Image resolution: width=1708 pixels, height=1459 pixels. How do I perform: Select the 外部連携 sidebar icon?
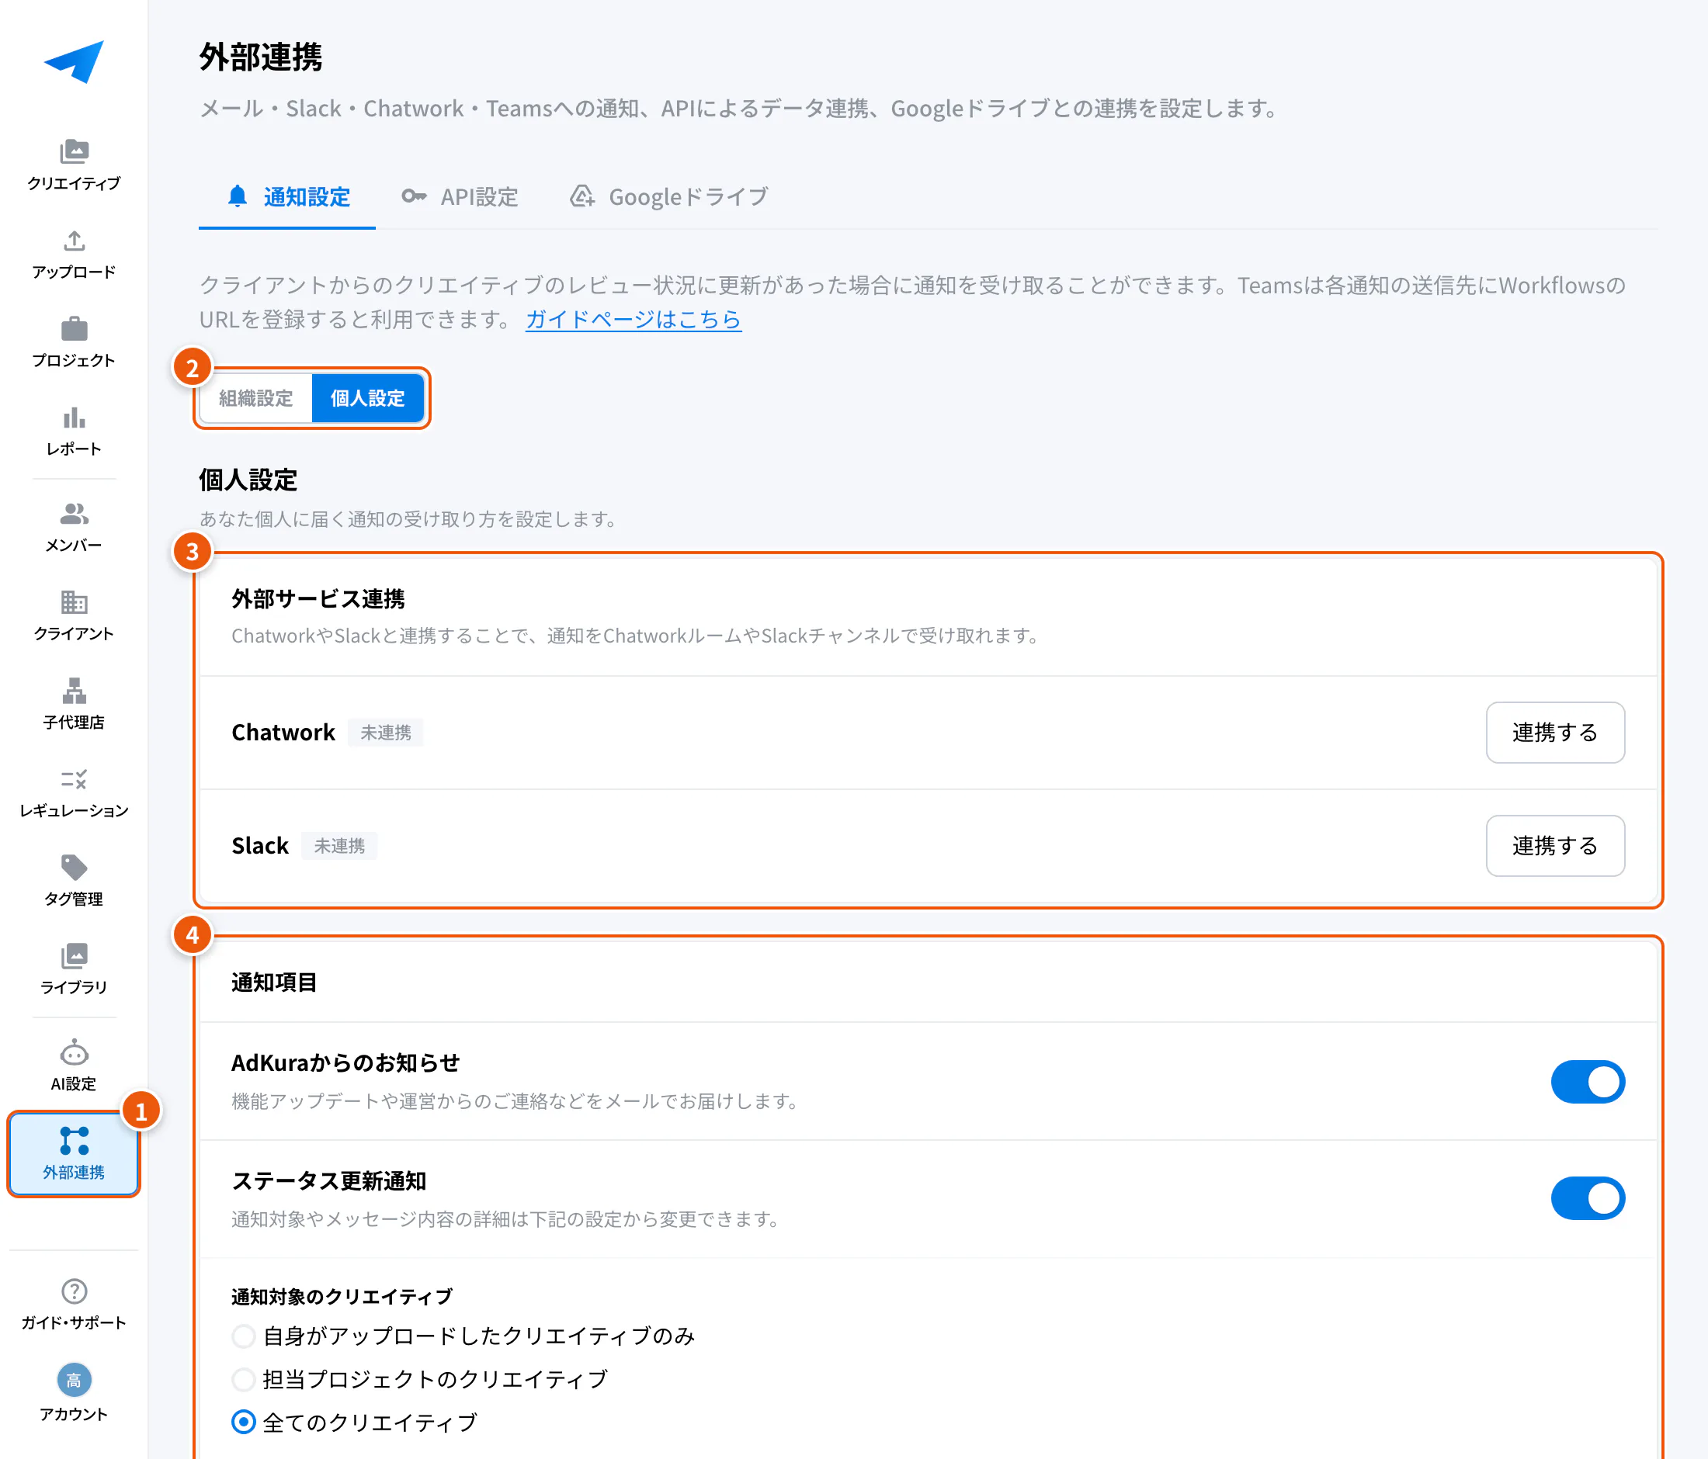(75, 1141)
